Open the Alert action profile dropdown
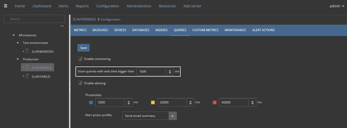347x128 pixels. [172, 116]
